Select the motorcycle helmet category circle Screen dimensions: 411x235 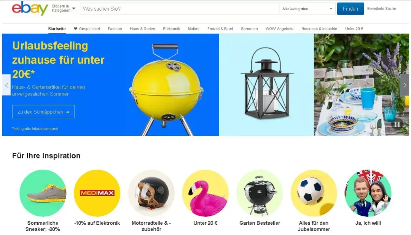pyautogui.click(x=151, y=193)
